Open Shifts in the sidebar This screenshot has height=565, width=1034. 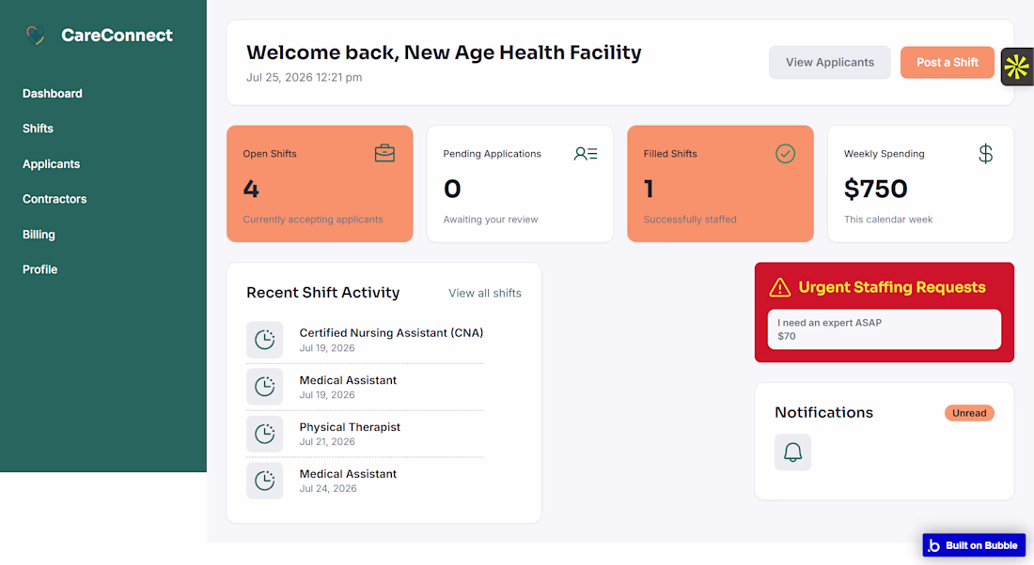coord(38,129)
